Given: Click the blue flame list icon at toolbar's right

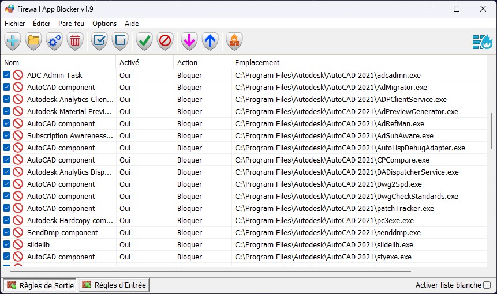Looking at the screenshot, I should (482, 42).
